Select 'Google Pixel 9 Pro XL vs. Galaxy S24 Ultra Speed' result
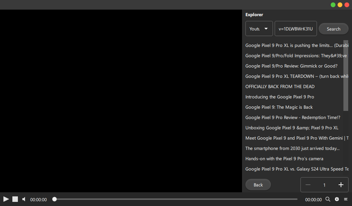This screenshot has height=206, width=352. pos(297,169)
